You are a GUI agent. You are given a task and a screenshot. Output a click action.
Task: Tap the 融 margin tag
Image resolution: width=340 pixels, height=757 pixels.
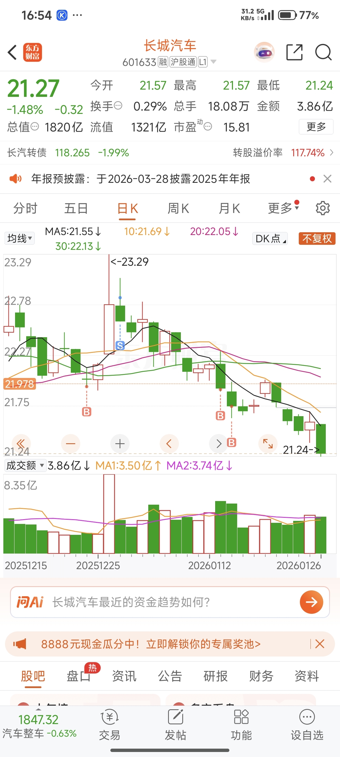click(163, 62)
